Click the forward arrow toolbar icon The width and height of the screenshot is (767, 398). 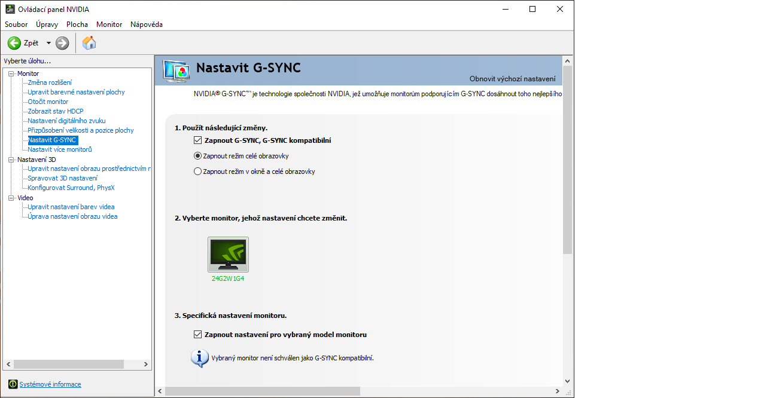tap(62, 43)
